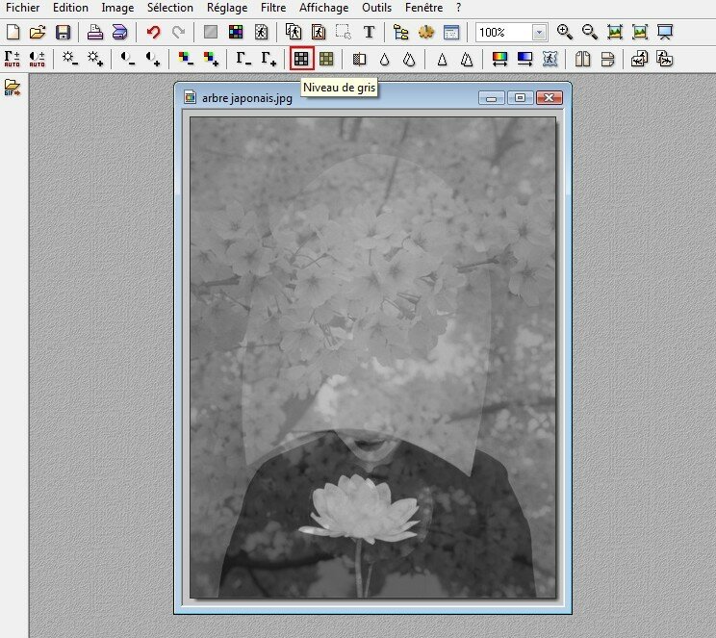Apply sharpen with the single triangle icon

pyautogui.click(x=442, y=59)
